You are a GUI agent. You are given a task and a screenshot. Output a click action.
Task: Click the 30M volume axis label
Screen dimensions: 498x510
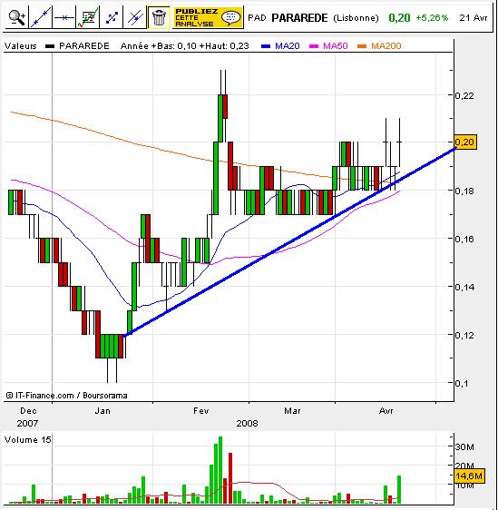tap(464, 446)
